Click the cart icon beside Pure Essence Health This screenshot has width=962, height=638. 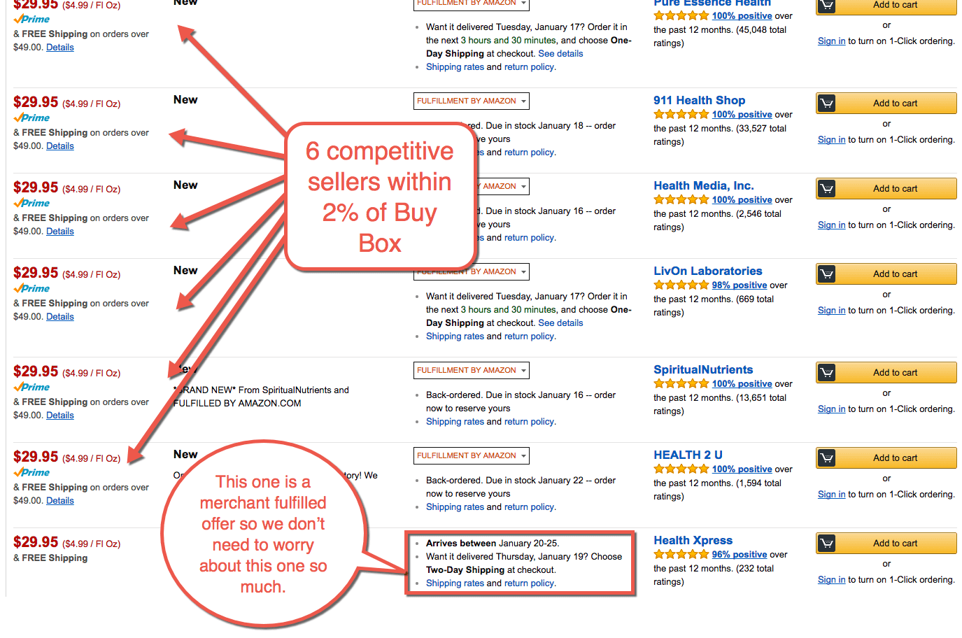[828, 7]
